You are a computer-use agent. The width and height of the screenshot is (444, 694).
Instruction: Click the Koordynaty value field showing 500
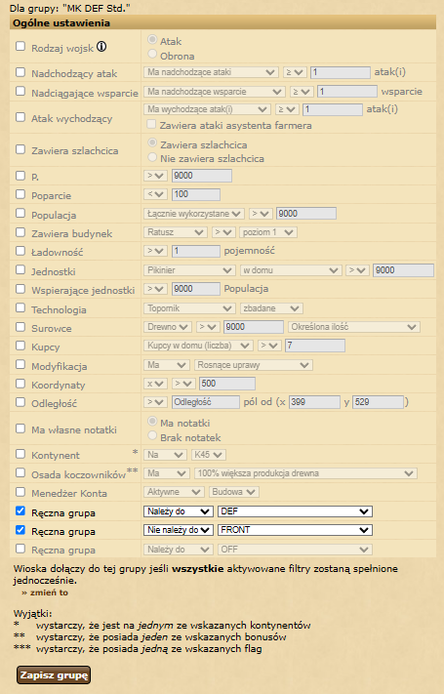tap(227, 384)
